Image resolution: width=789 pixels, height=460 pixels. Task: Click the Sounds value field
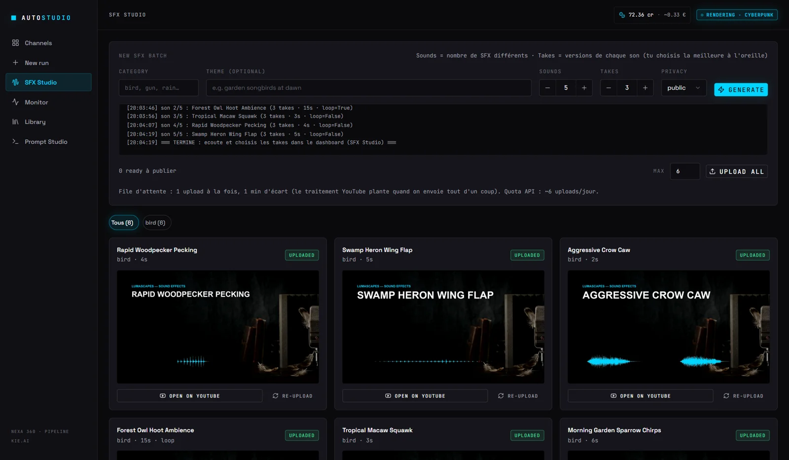566,88
